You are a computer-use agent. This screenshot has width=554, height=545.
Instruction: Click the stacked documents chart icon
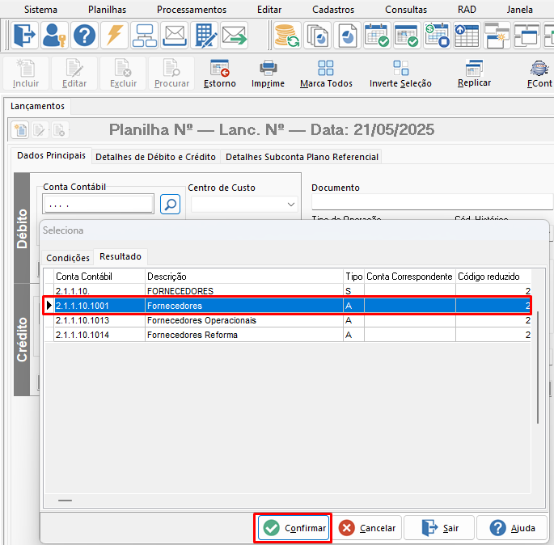tap(317, 35)
